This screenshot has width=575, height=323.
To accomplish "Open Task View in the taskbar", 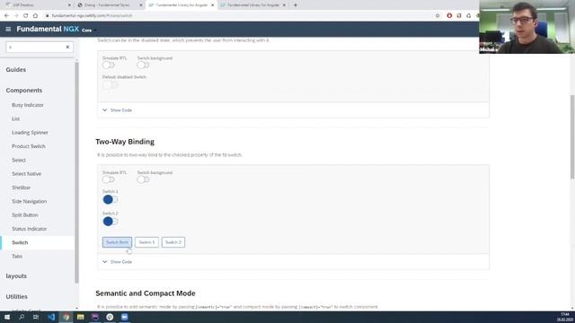I will pos(36,317).
